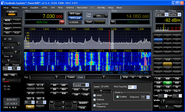Viewport: 185px width, 112px height.
Task: Open the Preamp dropdown
Action: pos(19,68)
